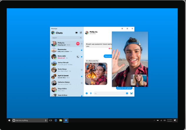Call Kerry Lakin back using the phone icon
This screenshot has width=186, height=130.
78,57
